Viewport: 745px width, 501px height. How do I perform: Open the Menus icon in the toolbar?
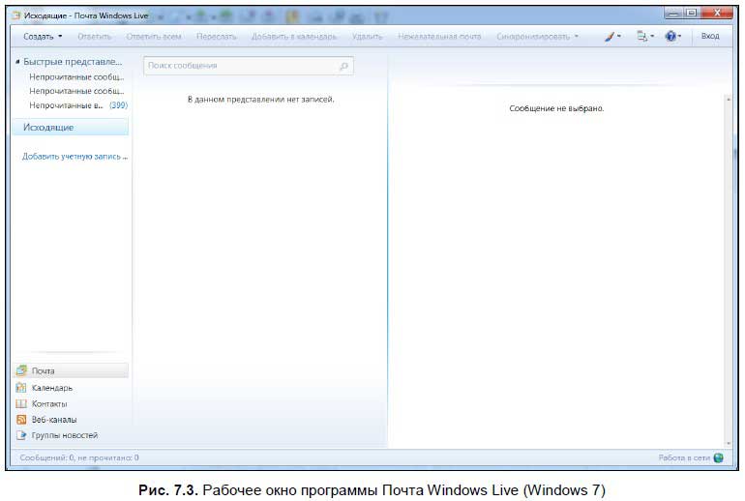(644, 36)
